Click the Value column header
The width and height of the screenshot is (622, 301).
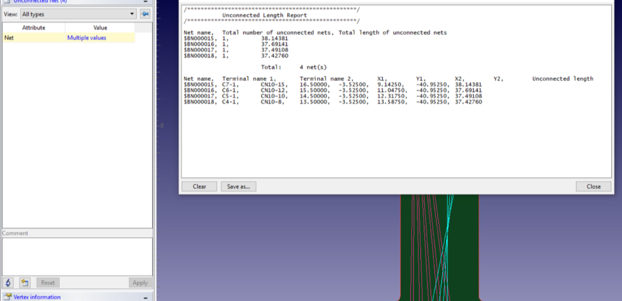(x=100, y=28)
